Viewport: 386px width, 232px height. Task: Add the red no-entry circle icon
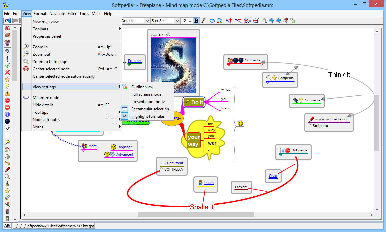tap(7, 107)
